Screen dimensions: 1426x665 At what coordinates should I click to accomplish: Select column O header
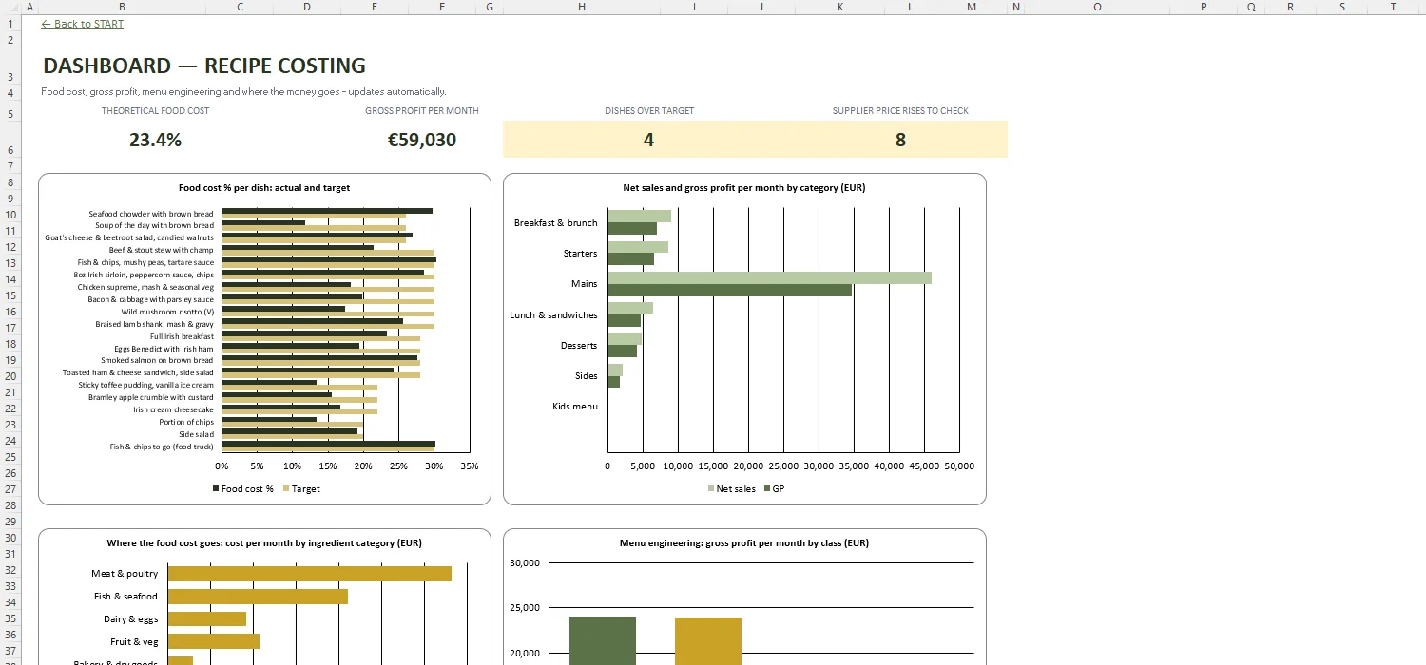click(1096, 7)
